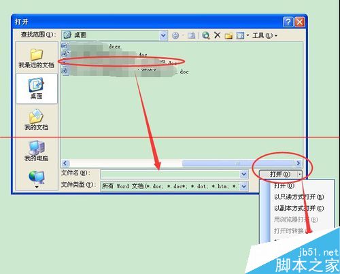Delete the selected file with X icon
Image resolution: width=340 pixels, height=274 pixels.
(217, 35)
